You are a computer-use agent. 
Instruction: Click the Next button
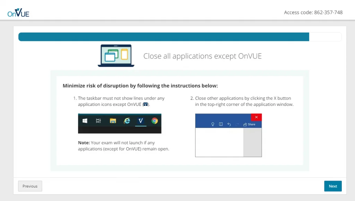[333, 186]
